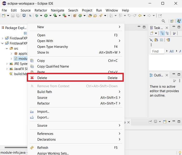This screenshot has width=182, height=155.
Task: Click horizontal scrollbar in Package Explorer
Action: pos(16,147)
